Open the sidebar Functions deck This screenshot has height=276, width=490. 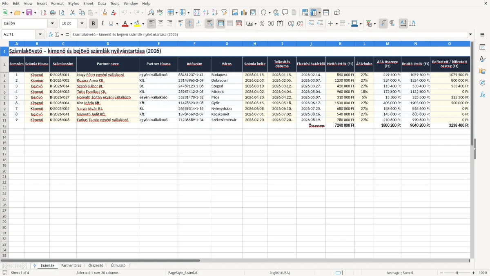pyautogui.click(x=482, y=94)
